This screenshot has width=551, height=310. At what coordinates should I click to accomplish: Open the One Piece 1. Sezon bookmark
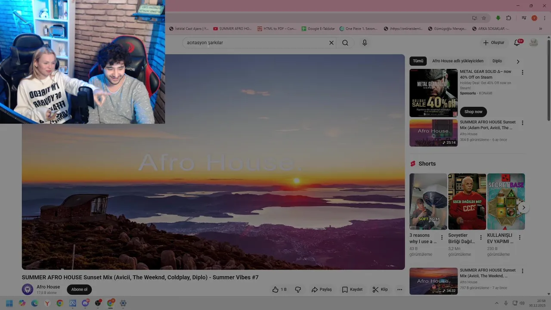coord(359,29)
